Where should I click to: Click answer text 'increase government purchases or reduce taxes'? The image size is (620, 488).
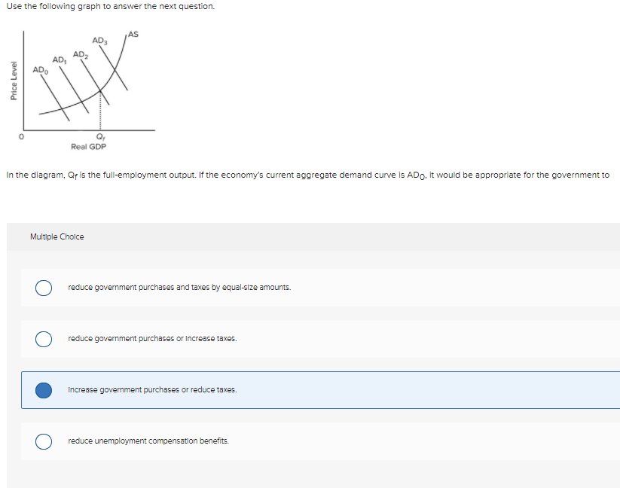(x=152, y=389)
